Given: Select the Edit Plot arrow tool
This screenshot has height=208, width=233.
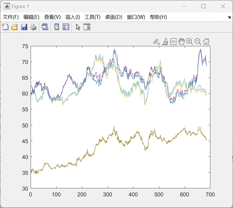Looking at the screenshot, I should click(78, 27).
